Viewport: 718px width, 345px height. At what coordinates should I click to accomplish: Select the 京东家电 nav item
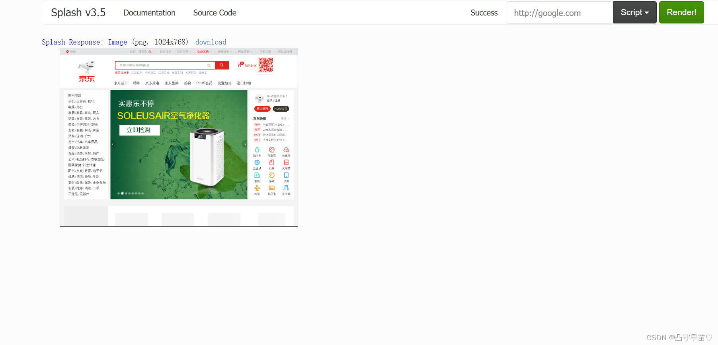pos(152,83)
